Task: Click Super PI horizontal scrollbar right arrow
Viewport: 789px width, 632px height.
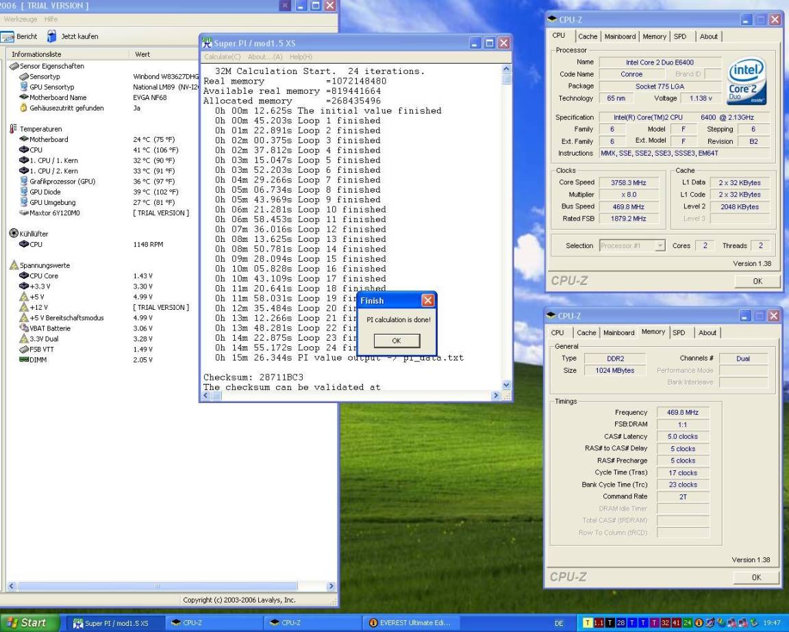Action: click(x=496, y=396)
